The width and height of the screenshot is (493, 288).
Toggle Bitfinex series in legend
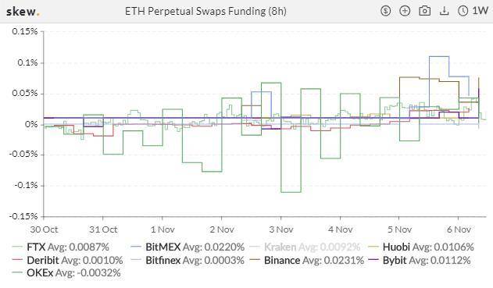(188, 260)
